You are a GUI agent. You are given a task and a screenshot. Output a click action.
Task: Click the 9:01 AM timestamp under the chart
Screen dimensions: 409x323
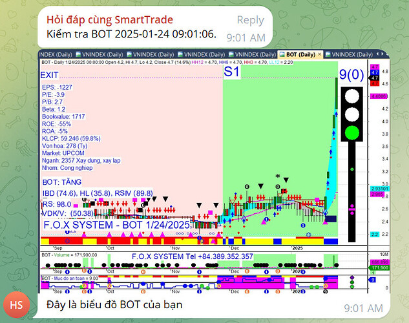click(363, 308)
